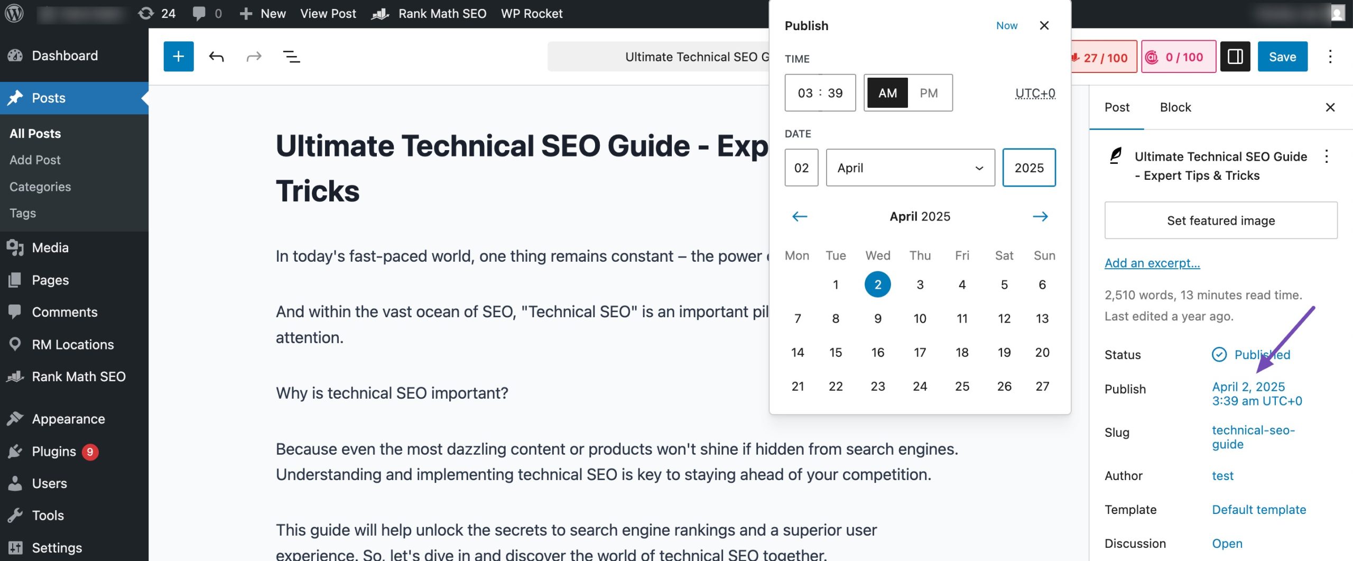Open Comments from the admin sidebar

pos(64,312)
